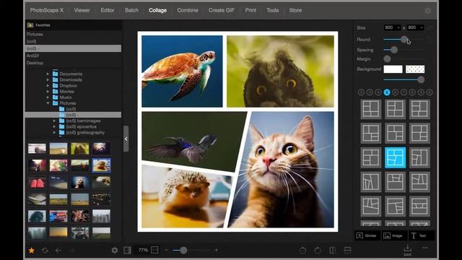This screenshot has width=462, height=260.
Task: Open the collage width size dropdown
Action: (392, 27)
